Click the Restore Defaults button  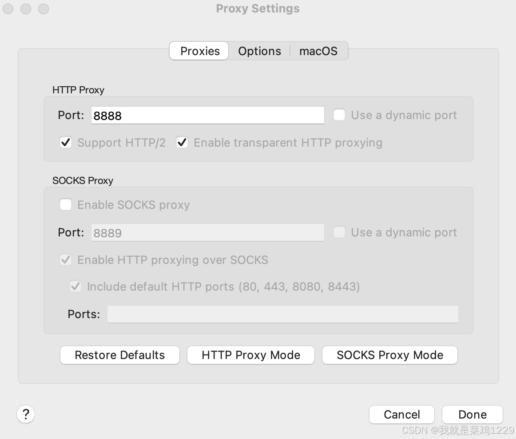[120, 355]
